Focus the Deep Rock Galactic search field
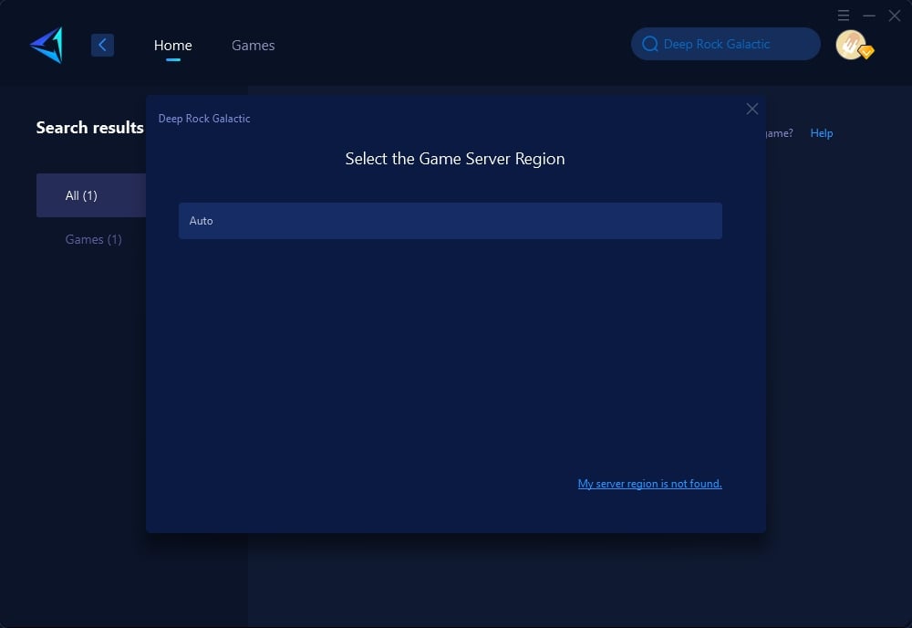 click(x=725, y=44)
